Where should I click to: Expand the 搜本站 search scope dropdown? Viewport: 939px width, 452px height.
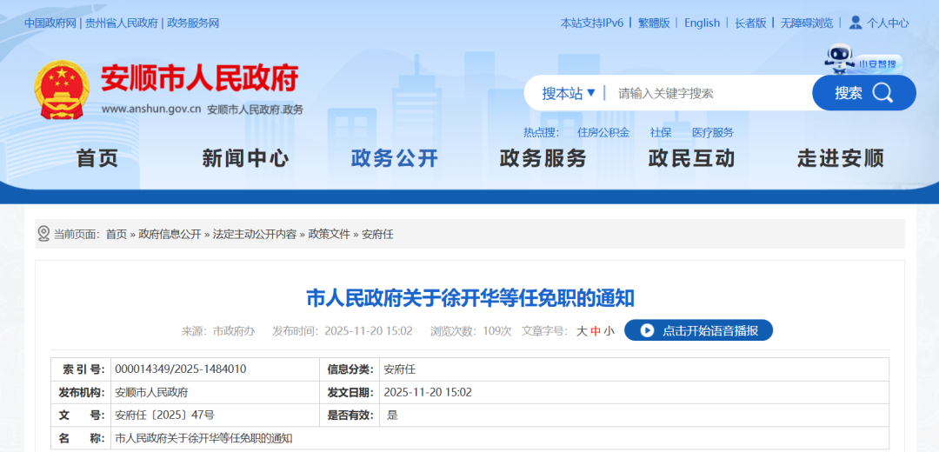click(569, 93)
